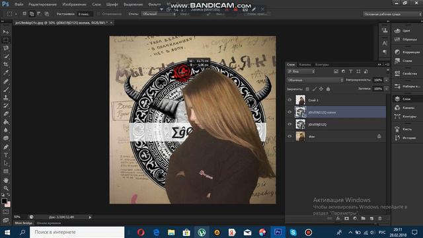Create a new layer group icon
Image resolution: width=423 pixels, height=238 pixels.
(x=363, y=219)
